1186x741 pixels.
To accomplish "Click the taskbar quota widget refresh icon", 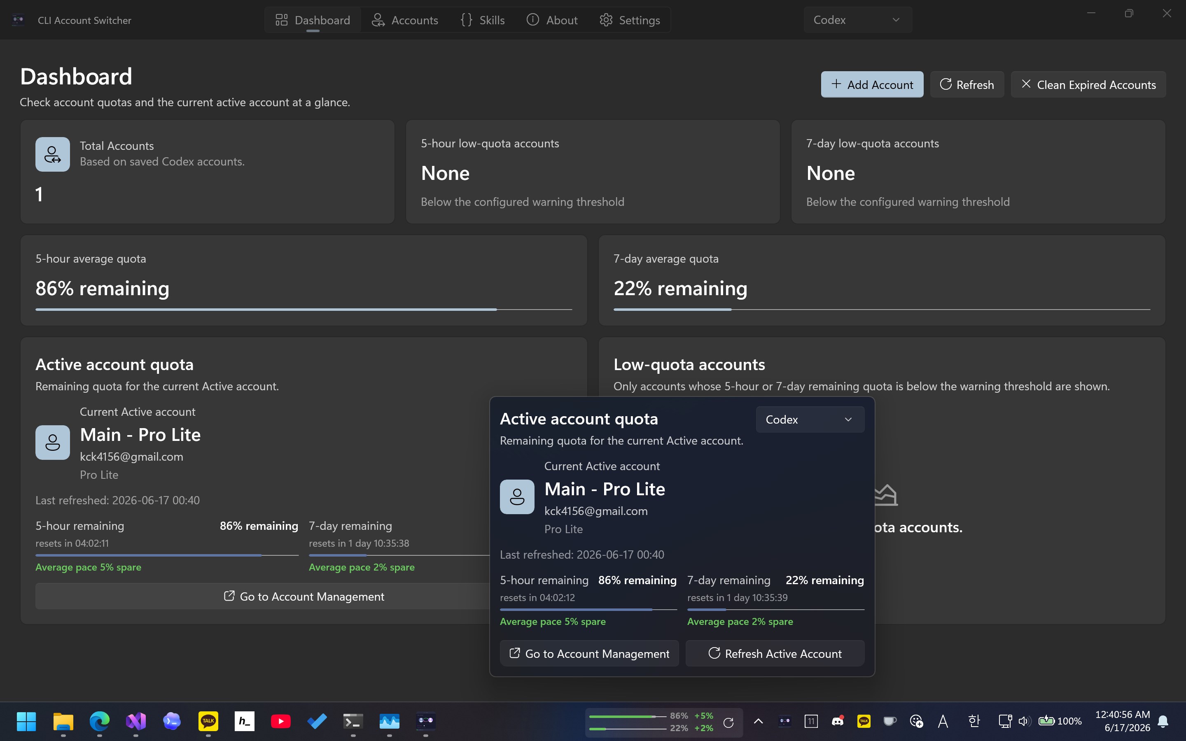I will 728,722.
